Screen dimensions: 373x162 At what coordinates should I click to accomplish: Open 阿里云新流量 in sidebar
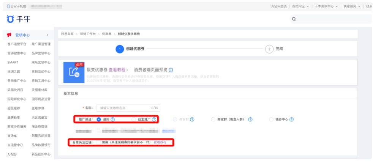pyautogui.click(x=41, y=136)
